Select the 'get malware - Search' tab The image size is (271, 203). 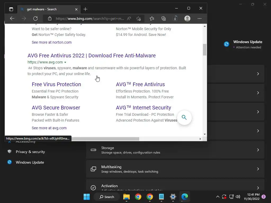coord(49,9)
